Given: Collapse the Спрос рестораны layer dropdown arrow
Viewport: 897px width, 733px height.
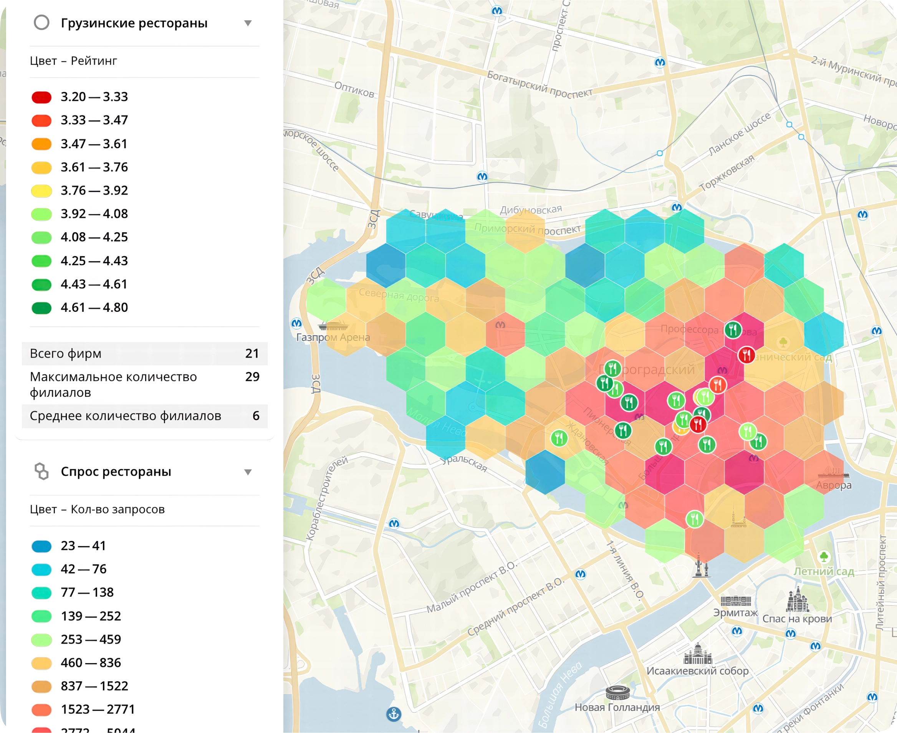Looking at the screenshot, I should [x=248, y=472].
